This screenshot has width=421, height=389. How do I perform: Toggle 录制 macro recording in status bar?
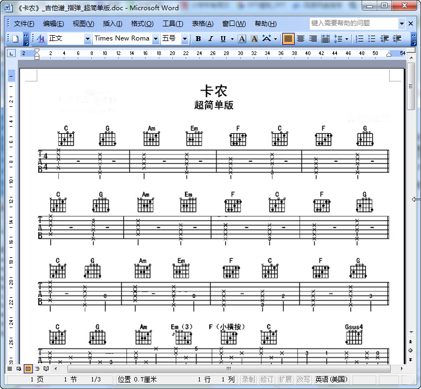coord(248,379)
